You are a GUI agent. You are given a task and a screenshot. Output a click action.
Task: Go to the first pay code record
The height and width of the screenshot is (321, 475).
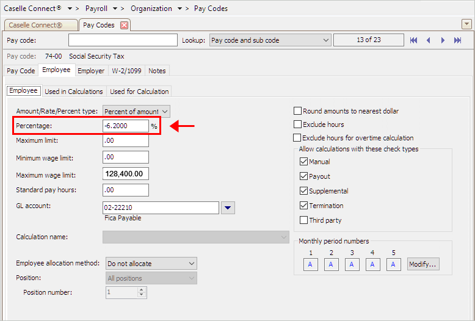(414, 40)
